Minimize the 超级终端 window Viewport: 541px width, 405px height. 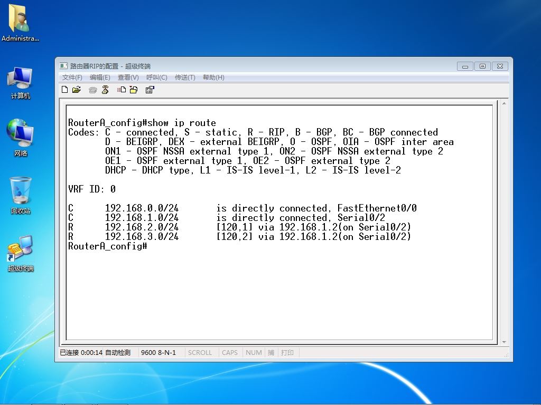465,66
